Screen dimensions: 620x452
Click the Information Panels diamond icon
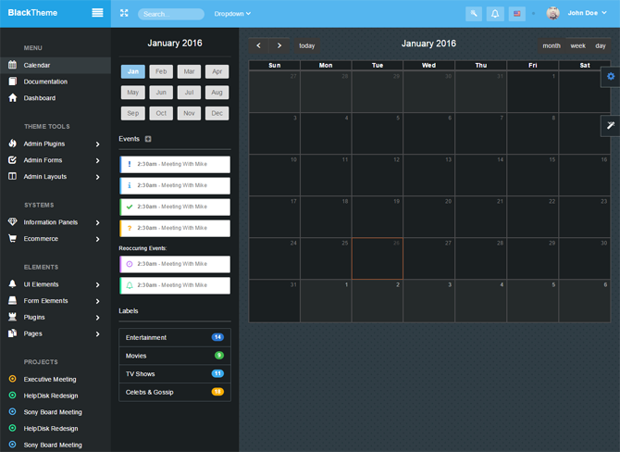point(13,221)
